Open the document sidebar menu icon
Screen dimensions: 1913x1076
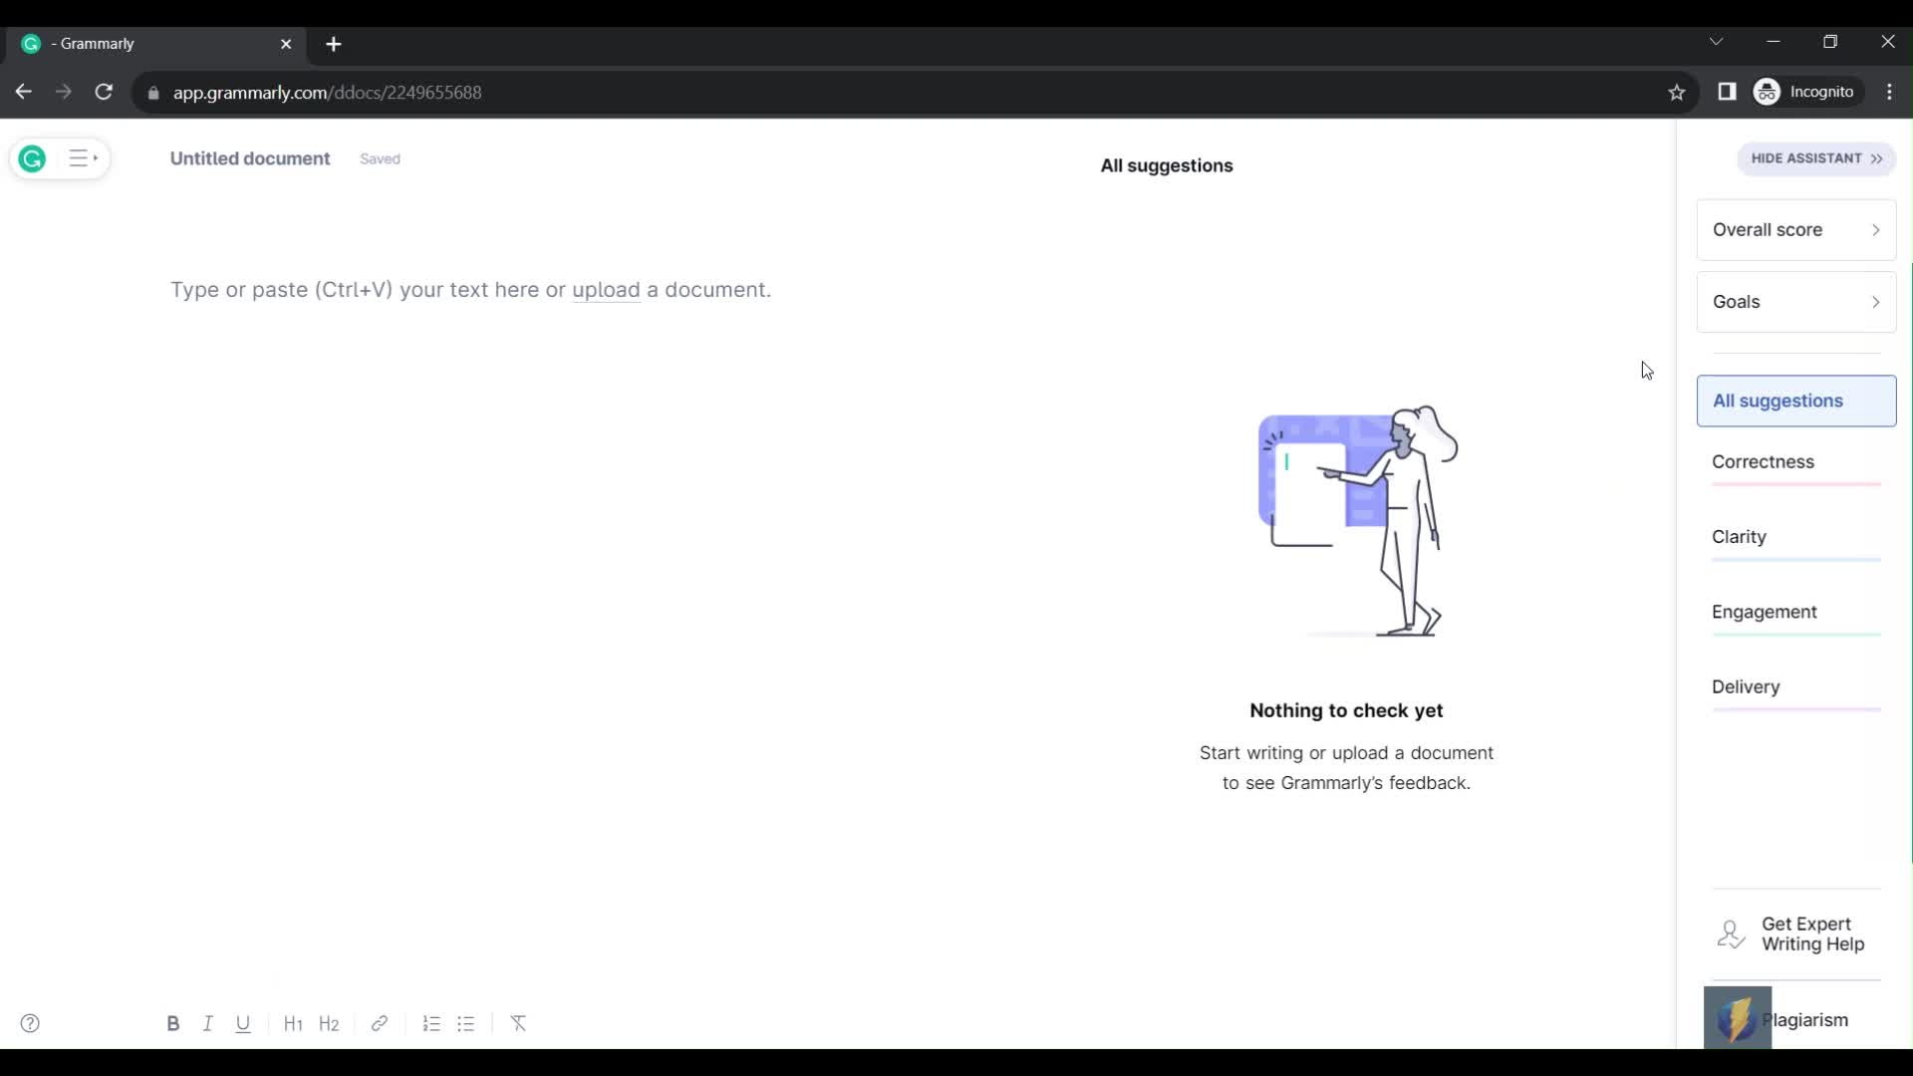pos(84,158)
